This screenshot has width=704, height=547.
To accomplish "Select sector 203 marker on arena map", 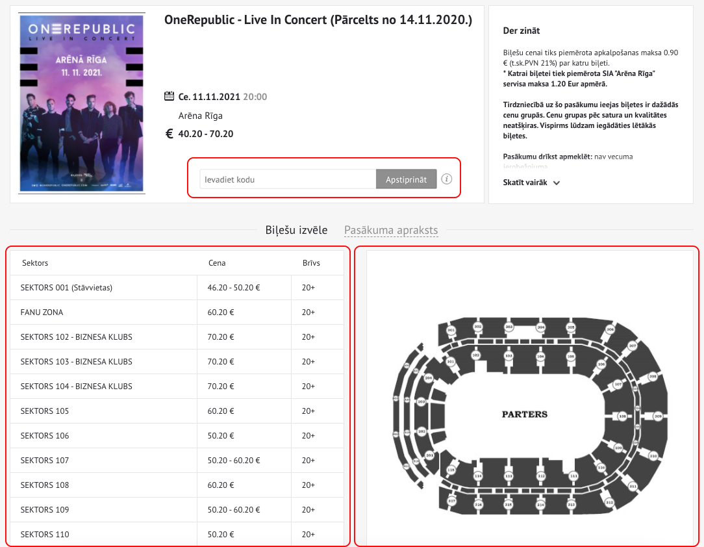I will [421, 401].
